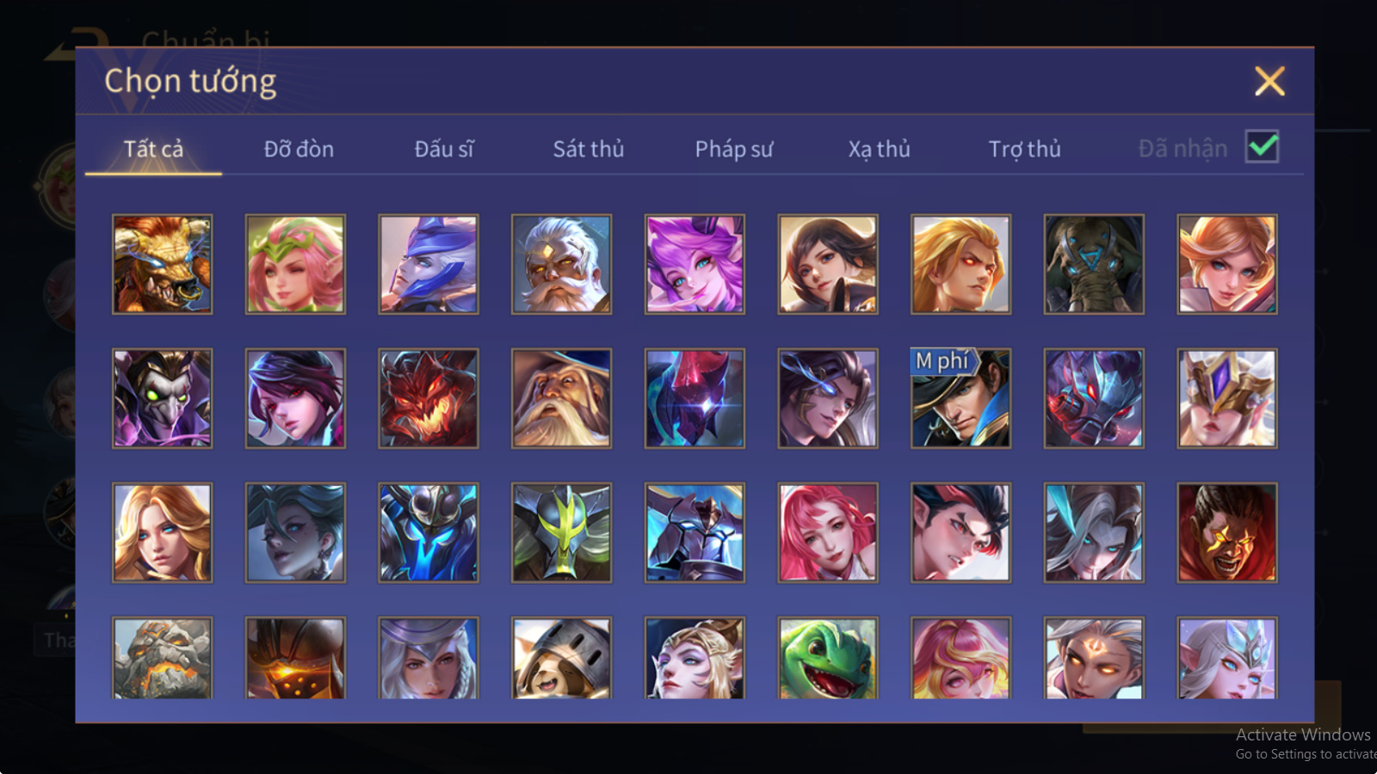Viewport: 1377px width, 774px height.
Task: Close the Chọn tướng dialog
Action: click(1269, 81)
